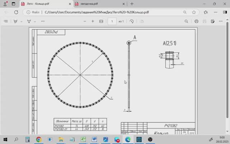Viewport: 230px width, 144px height.
Task: Search within the PDF document
Action: (x=186, y=21)
